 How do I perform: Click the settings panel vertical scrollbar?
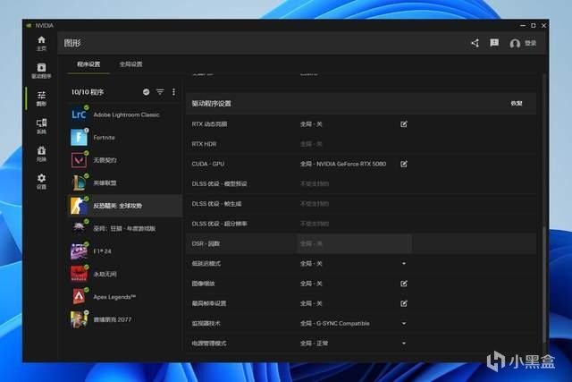pyautogui.click(x=545, y=284)
